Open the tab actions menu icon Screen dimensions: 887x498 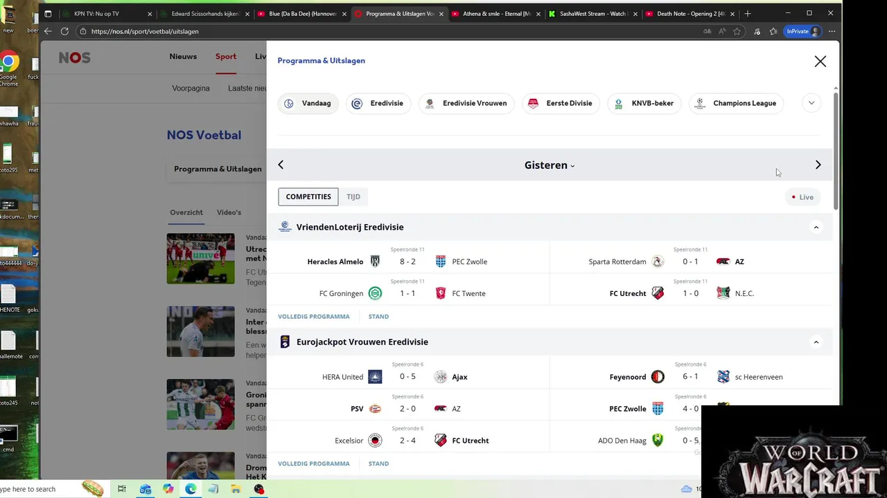pyautogui.click(x=48, y=13)
